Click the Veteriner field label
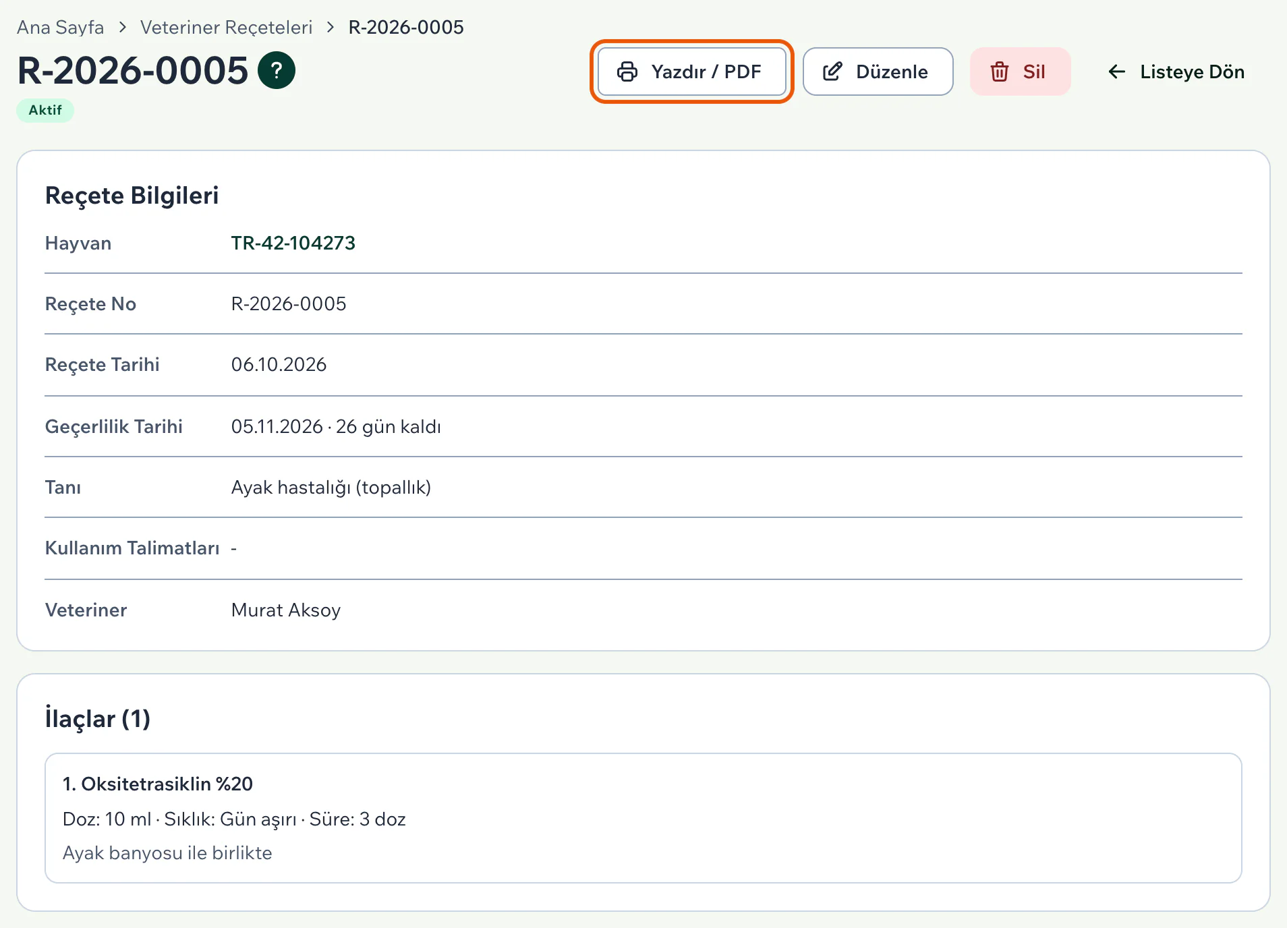Screen dimensions: 1287x928 [86, 610]
